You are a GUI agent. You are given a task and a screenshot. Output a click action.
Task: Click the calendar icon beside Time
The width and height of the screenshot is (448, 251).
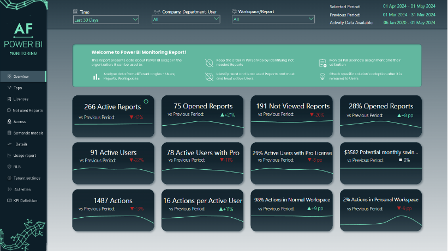pyautogui.click(x=75, y=11)
